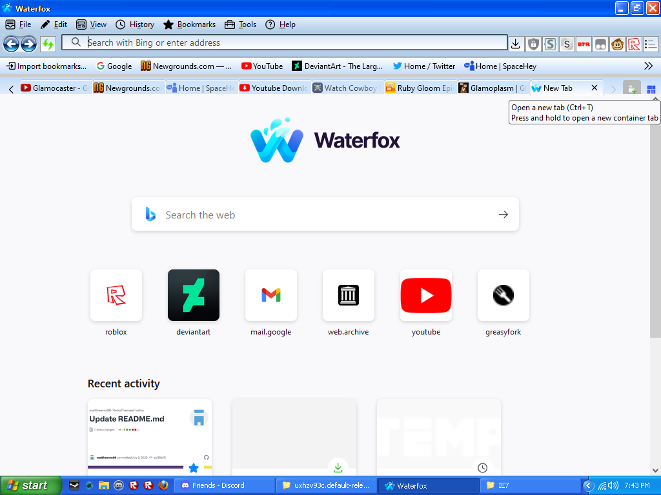Click the Search the web box
Screen dimensions: 661x495
325,214
